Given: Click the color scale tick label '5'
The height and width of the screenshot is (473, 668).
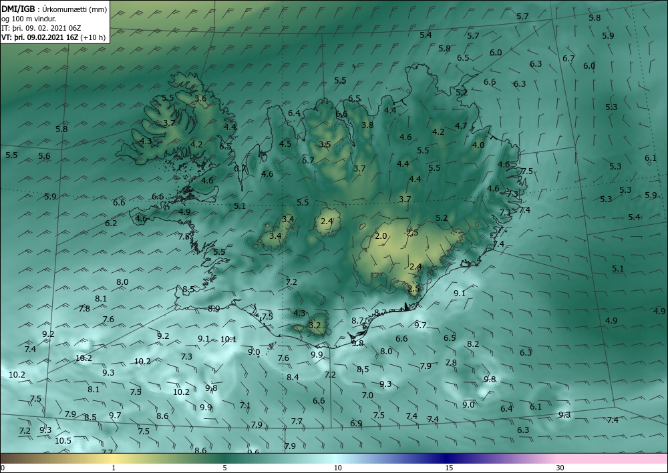Looking at the screenshot, I should (x=224, y=468).
